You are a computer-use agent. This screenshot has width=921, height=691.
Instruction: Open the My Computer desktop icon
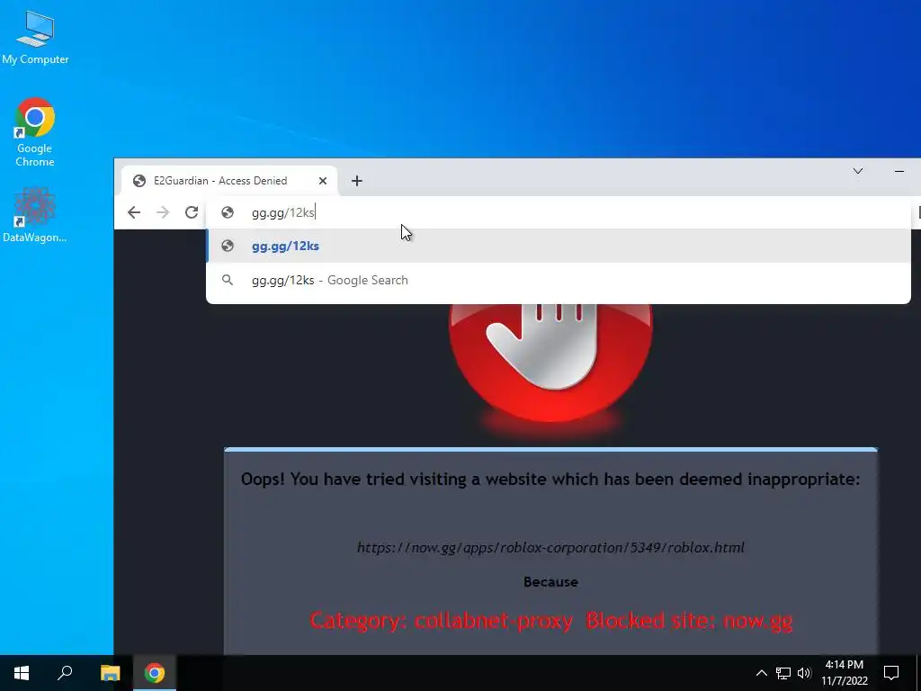[x=35, y=37]
